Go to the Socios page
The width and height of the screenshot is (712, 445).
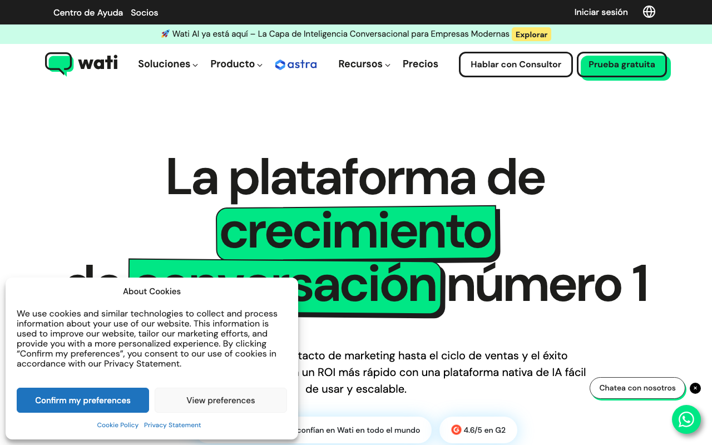coord(145,12)
